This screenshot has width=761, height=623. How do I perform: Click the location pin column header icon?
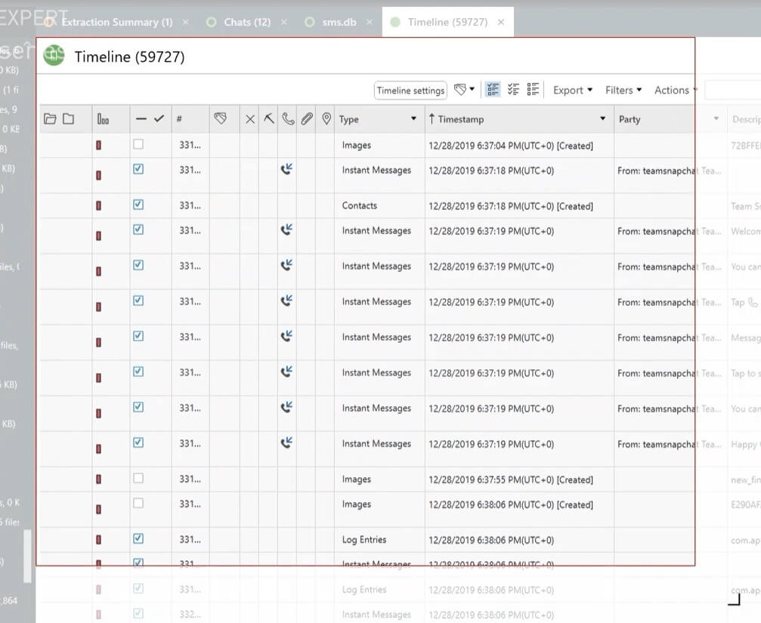pyautogui.click(x=326, y=119)
